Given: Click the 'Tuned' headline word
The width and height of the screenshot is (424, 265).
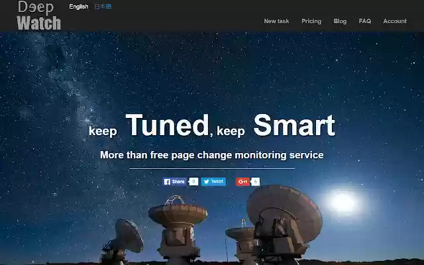Looking at the screenshot, I should [168, 125].
